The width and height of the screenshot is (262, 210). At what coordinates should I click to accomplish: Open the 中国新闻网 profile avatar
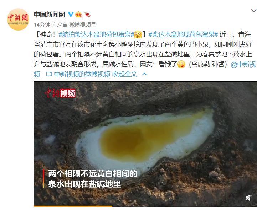coord(18,19)
